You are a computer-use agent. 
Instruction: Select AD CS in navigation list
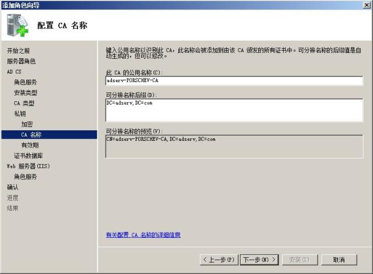pos(14,72)
